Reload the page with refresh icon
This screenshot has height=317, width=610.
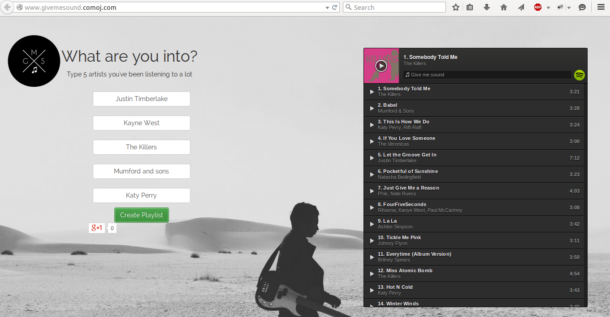coord(334,8)
